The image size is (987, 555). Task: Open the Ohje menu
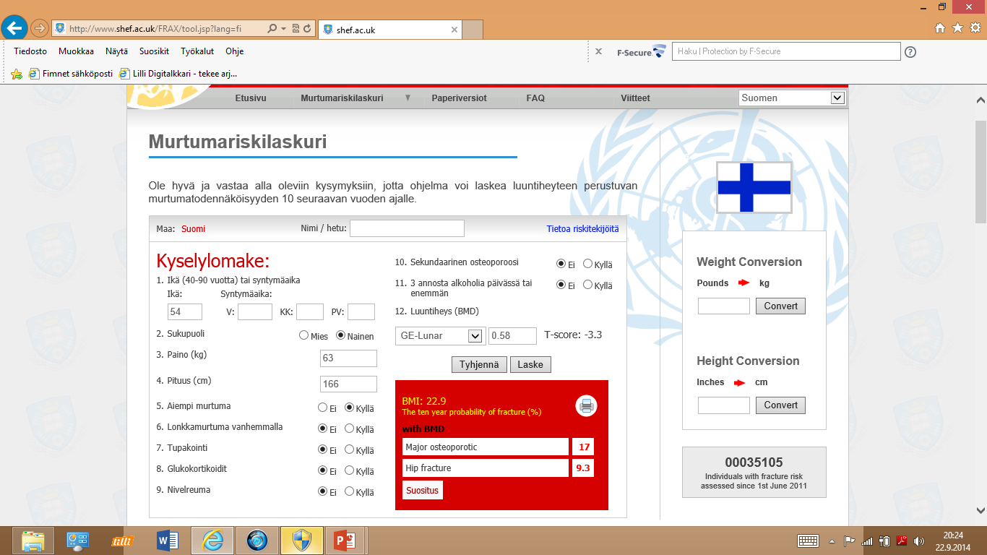click(235, 51)
